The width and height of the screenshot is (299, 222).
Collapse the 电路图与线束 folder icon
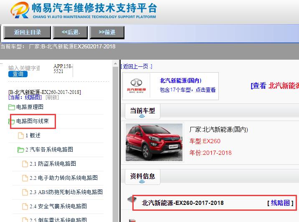pyautogui.click(x=12, y=121)
